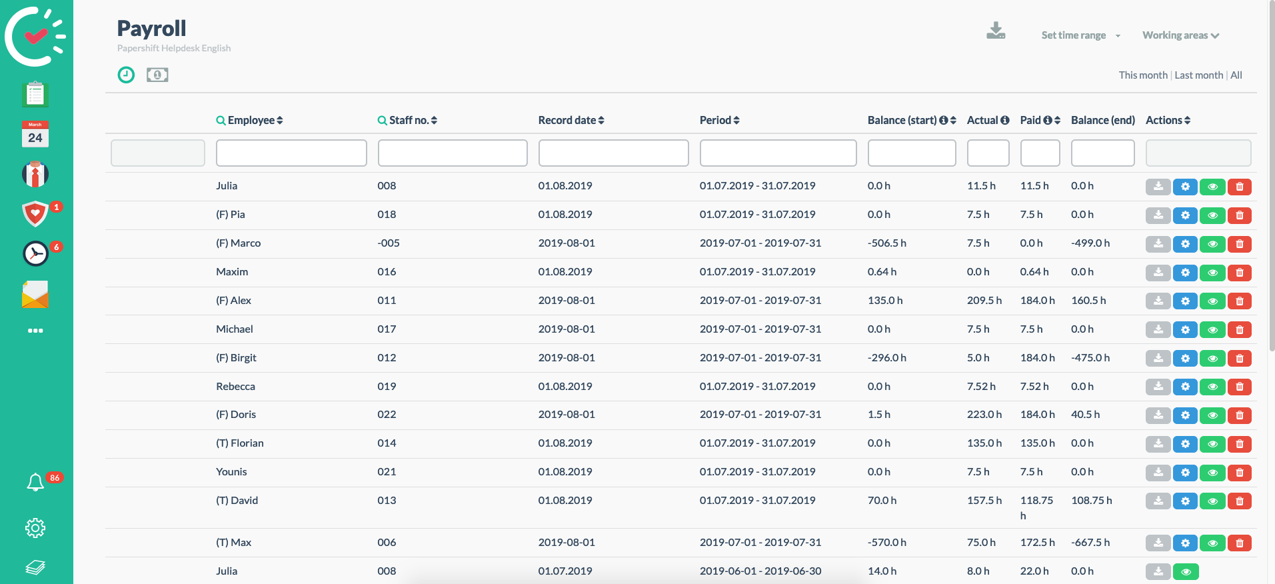Toggle visibility eye for Michael record
This screenshot has height=584, width=1275.
pyautogui.click(x=1212, y=330)
